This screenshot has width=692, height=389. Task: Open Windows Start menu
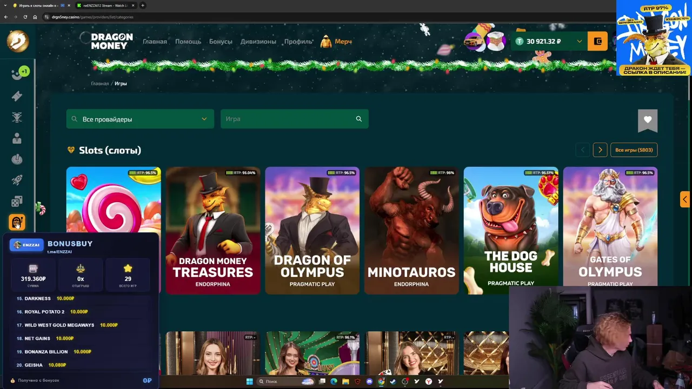click(x=249, y=381)
